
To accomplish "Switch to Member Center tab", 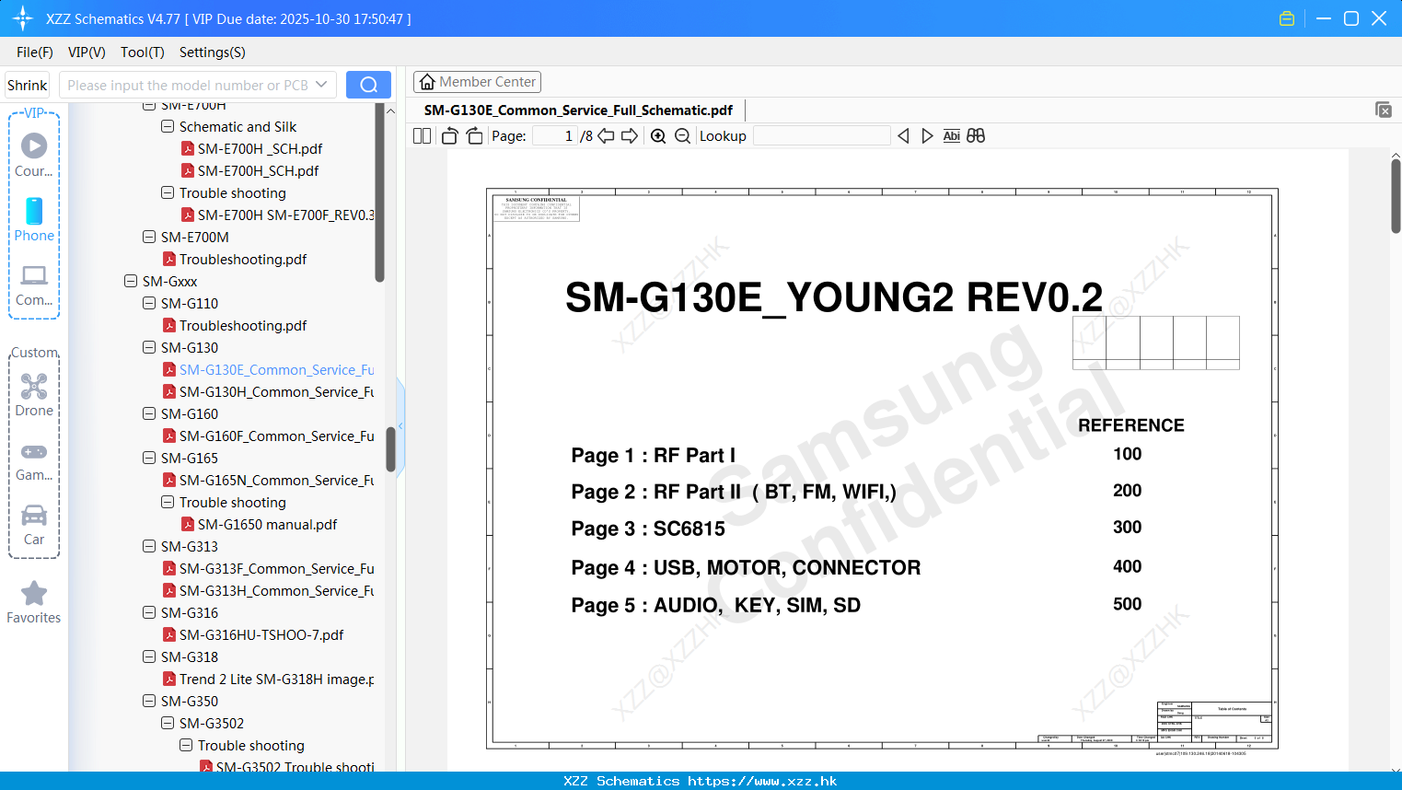I will coord(477,82).
